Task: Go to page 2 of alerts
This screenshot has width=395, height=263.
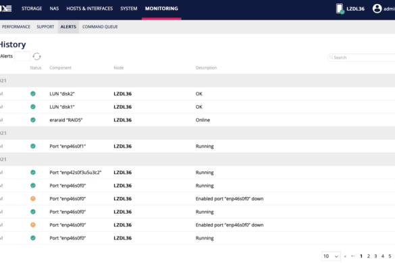Action: (368, 256)
